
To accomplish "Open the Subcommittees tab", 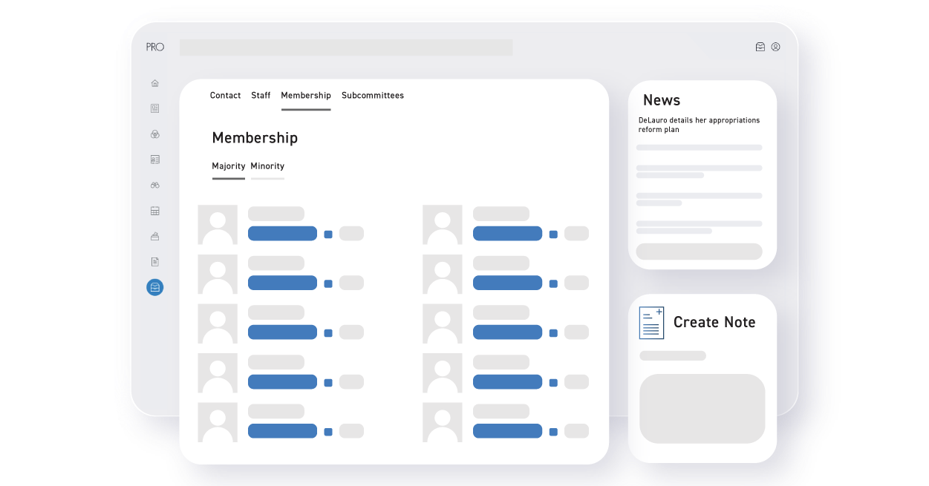I will click(372, 96).
